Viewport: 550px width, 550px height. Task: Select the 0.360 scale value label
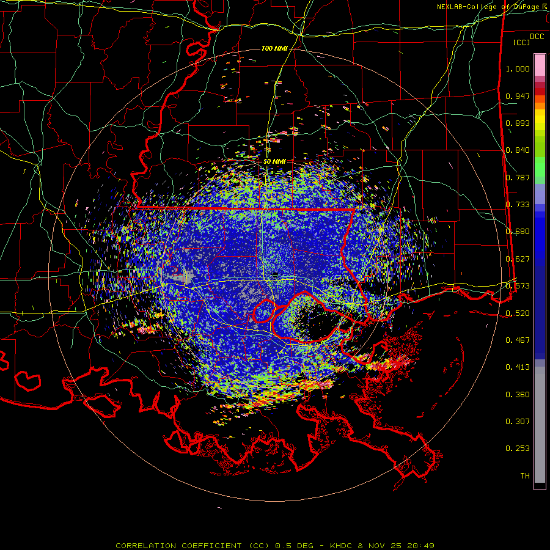[x=518, y=394]
